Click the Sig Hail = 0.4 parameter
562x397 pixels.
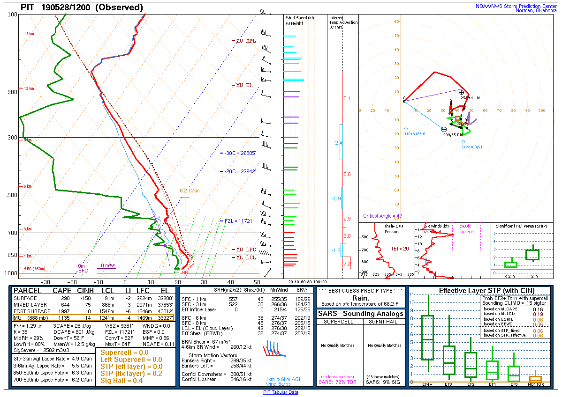[x=122, y=381]
